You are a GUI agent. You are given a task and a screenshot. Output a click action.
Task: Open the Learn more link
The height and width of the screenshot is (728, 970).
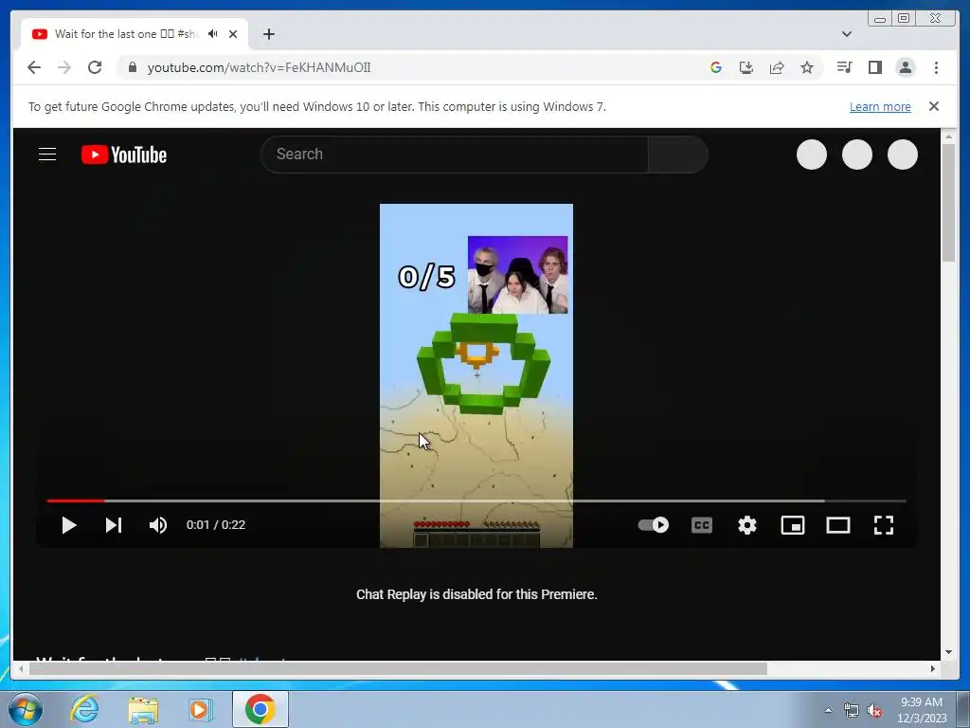(x=880, y=106)
